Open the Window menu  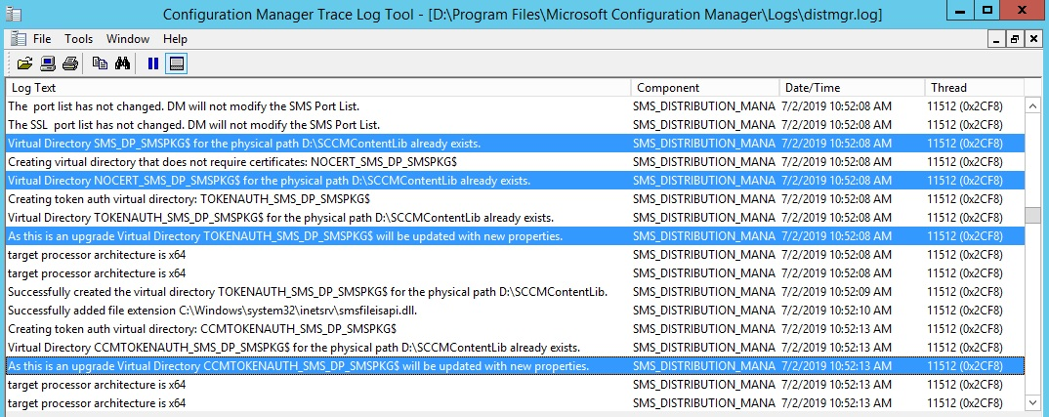(x=128, y=39)
